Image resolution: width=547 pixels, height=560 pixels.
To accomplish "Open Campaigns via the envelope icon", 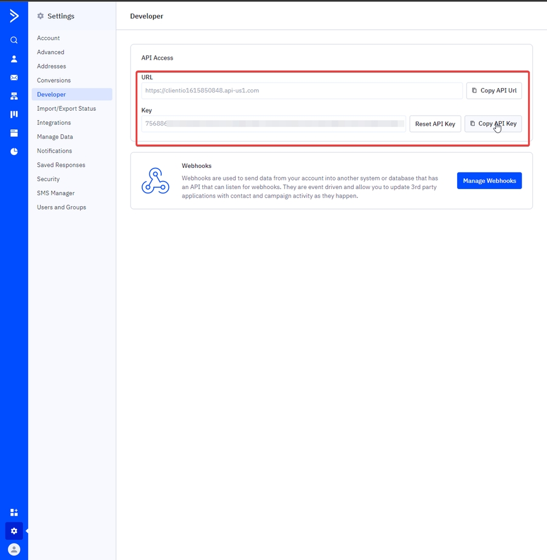I will pyautogui.click(x=14, y=77).
